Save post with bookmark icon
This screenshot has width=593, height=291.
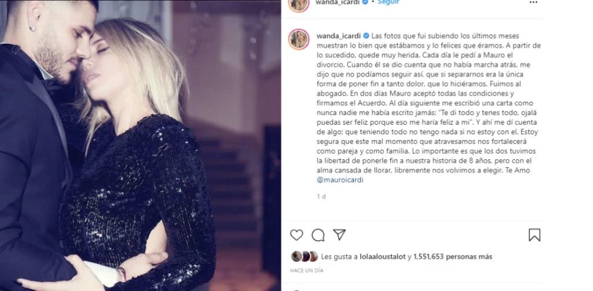[535, 235]
